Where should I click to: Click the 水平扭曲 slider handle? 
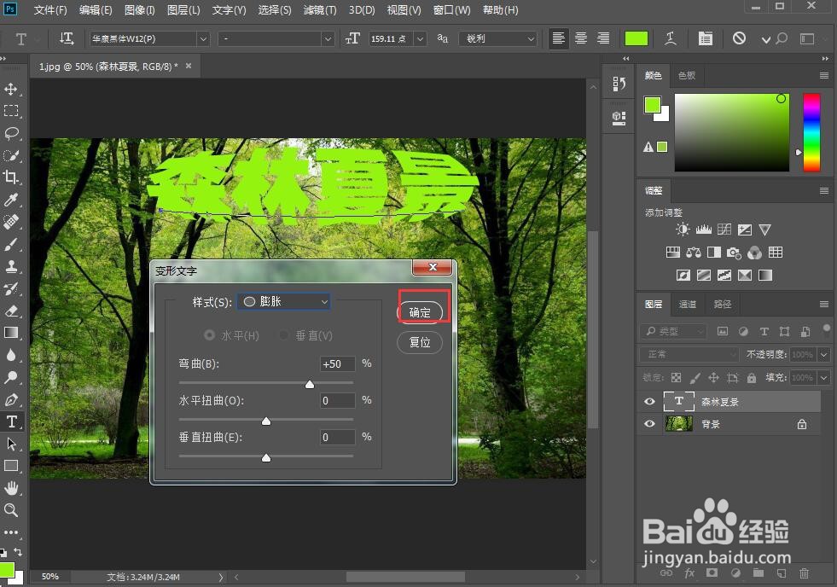[266, 421]
